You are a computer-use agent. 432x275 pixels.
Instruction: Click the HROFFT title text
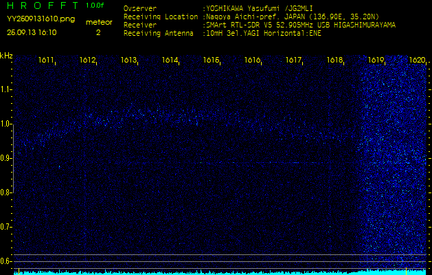[x=41, y=5]
